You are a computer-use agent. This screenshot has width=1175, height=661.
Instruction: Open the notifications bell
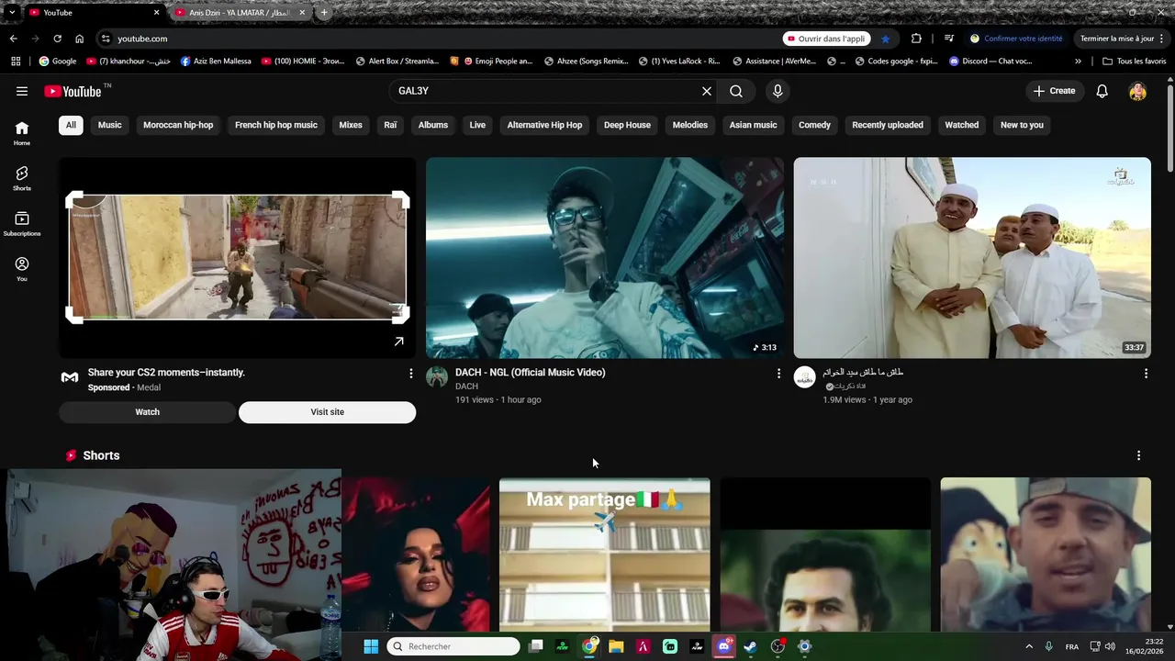pos(1102,91)
